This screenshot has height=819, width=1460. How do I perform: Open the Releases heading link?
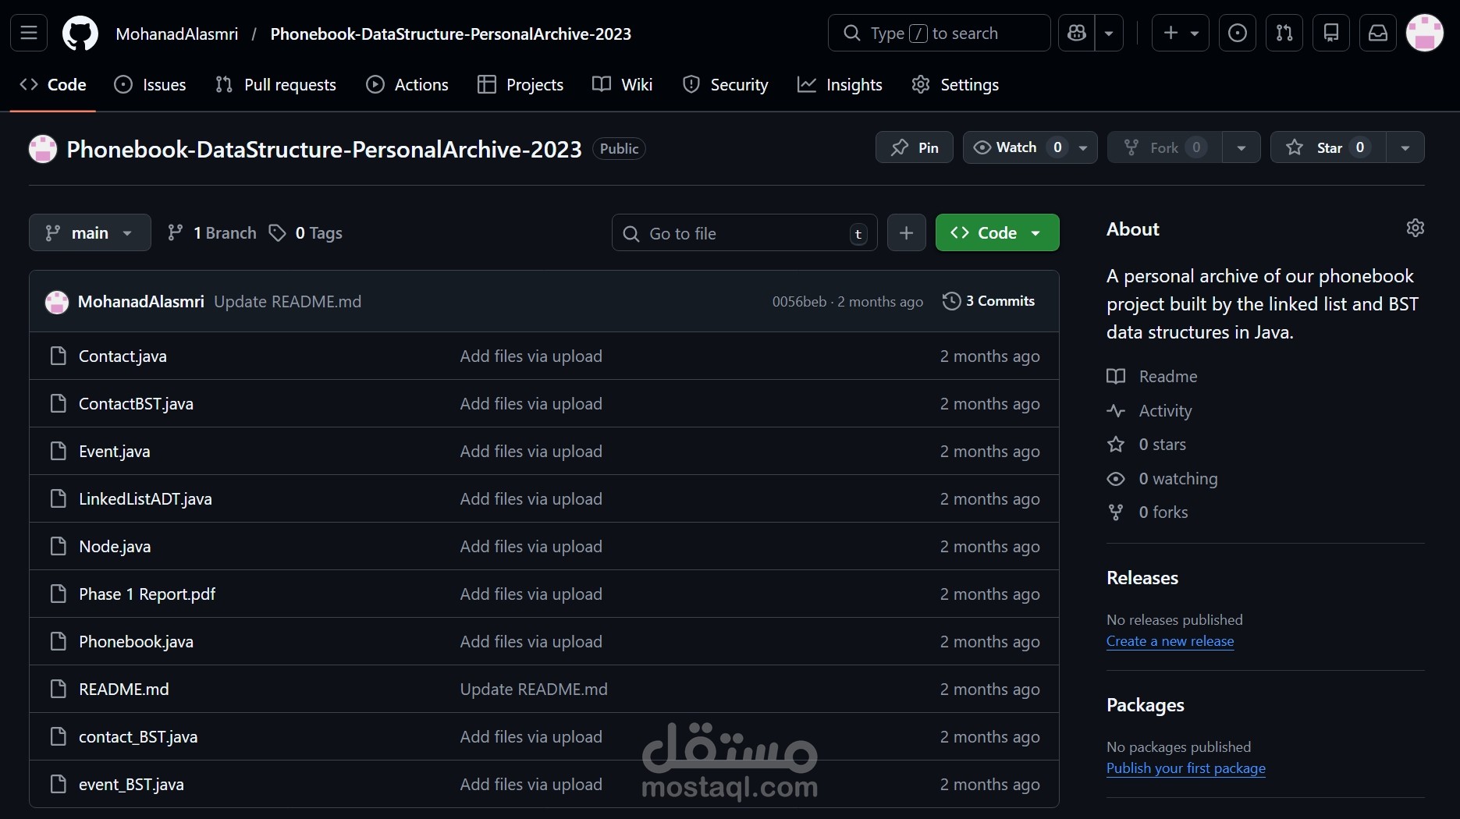click(1142, 577)
